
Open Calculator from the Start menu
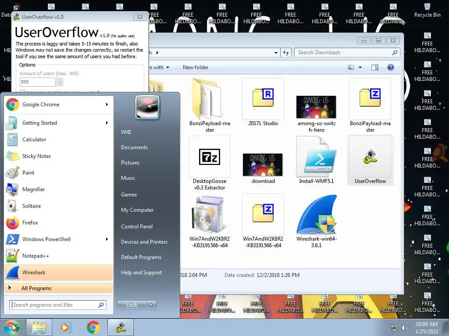click(x=59, y=140)
